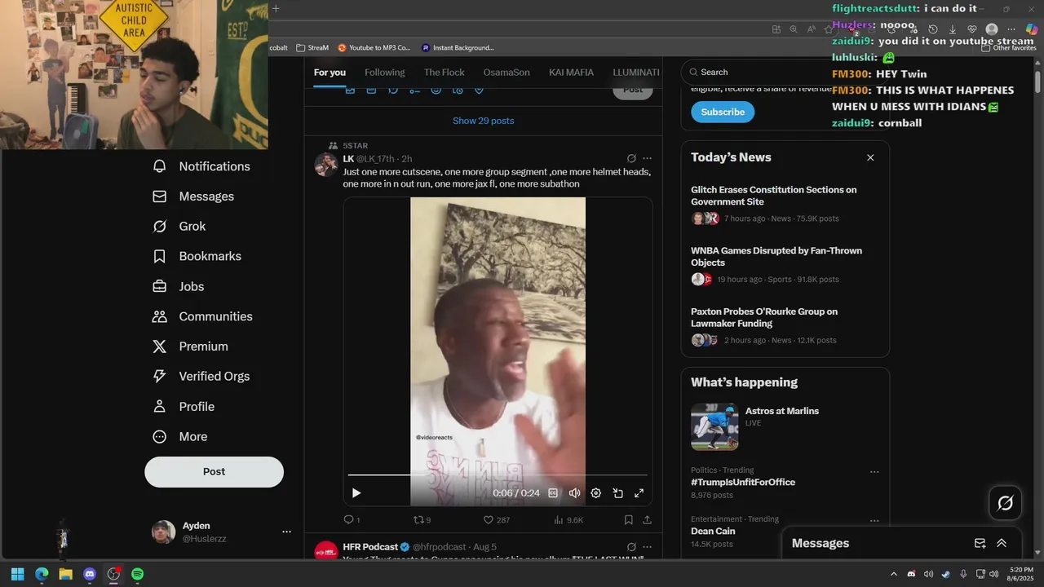
Task: Like LK's post
Action: [x=496, y=519]
